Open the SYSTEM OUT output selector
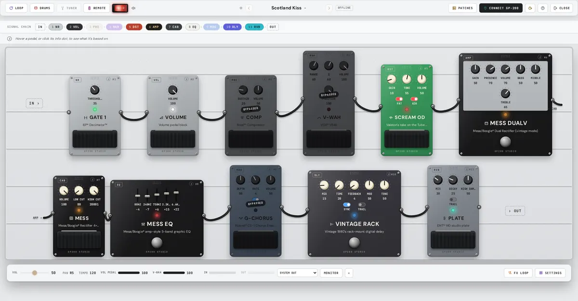Viewport: 578px width, 301px height. [297, 273]
